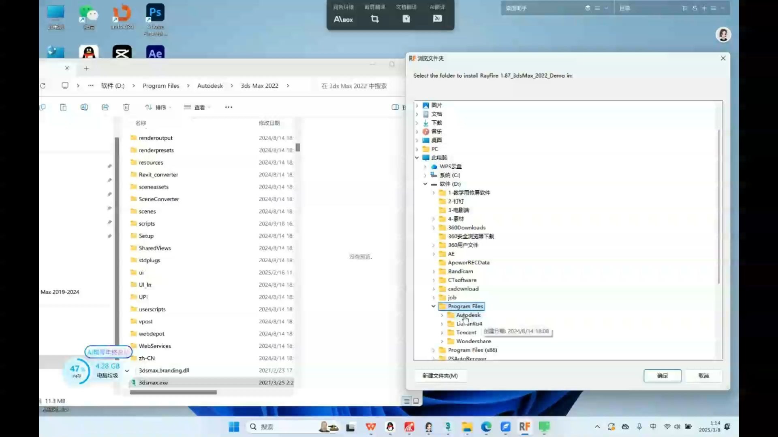Viewport: 778px width, 437px height.
Task: Switch to details list view icon
Action: 407,401
